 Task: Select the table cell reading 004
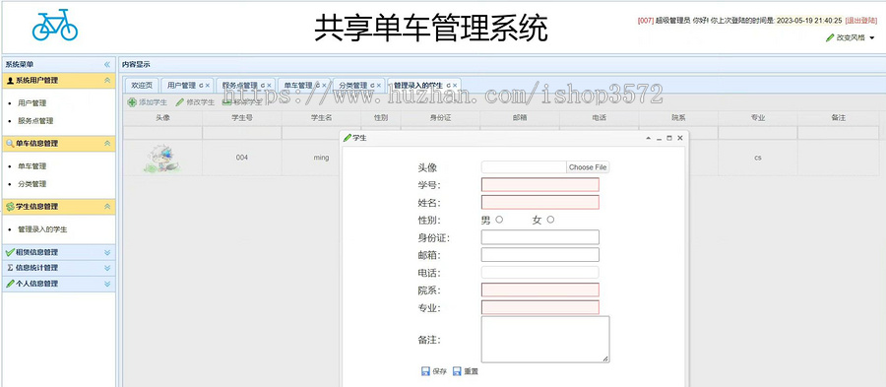click(242, 158)
